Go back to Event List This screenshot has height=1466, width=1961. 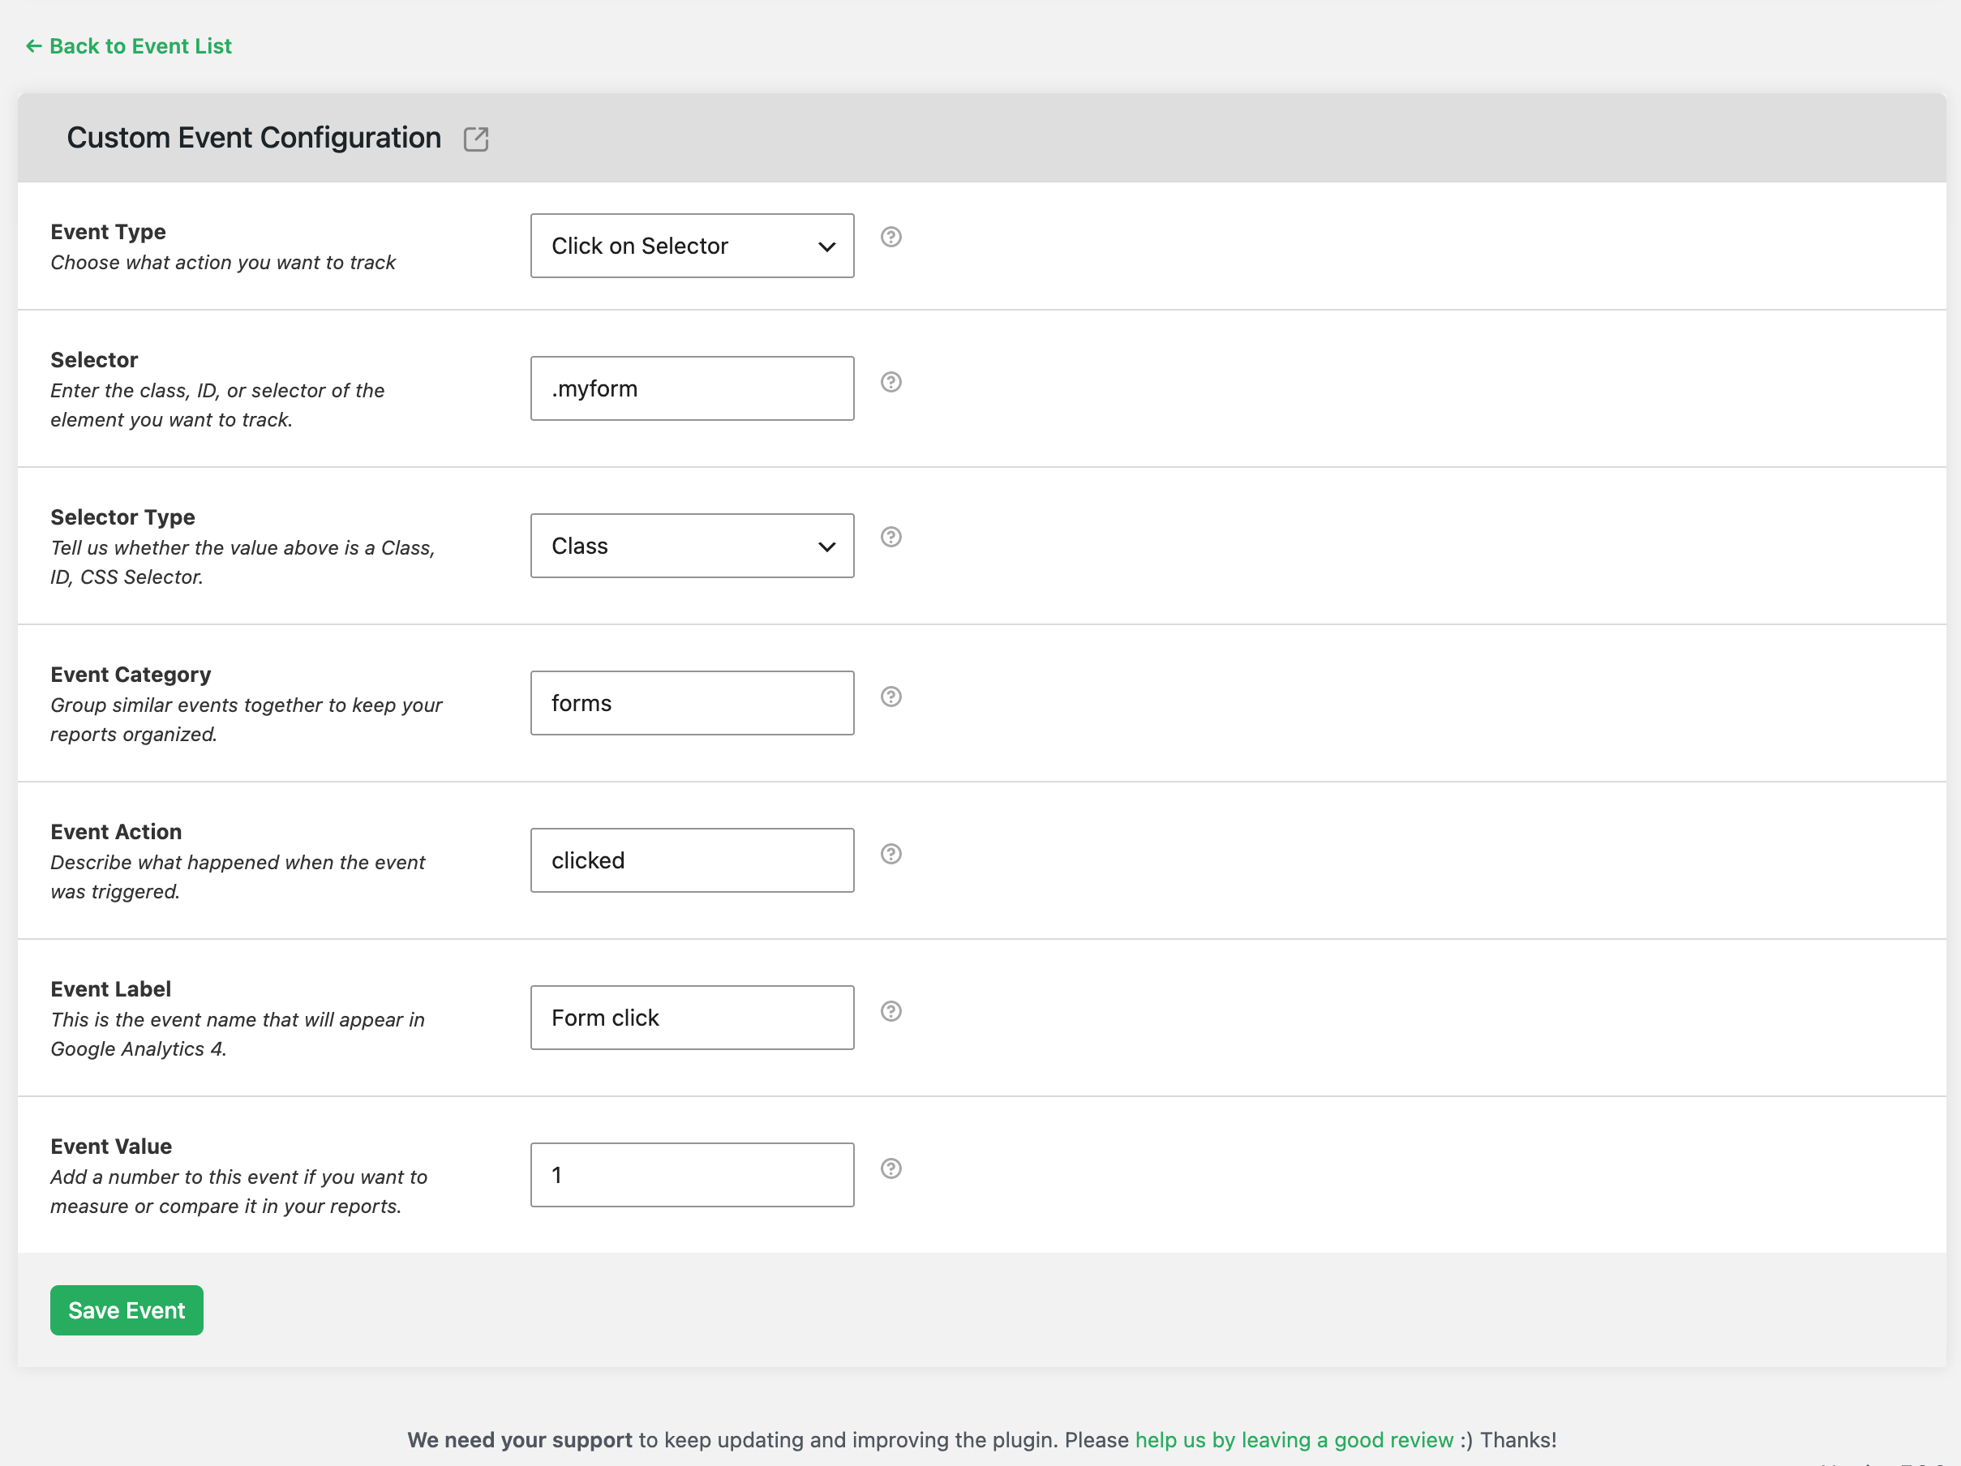tap(129, 46)
